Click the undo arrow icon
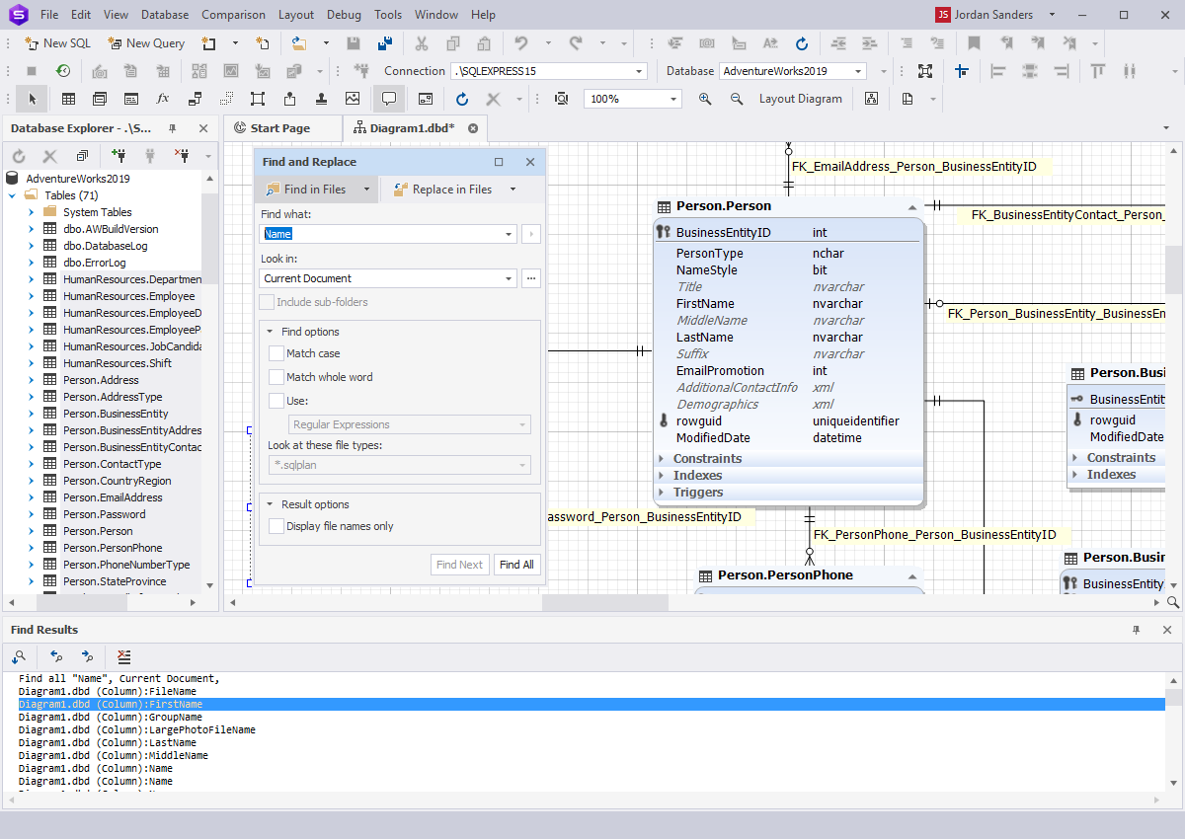This screenshot has height=839, width=1185. click(x=521, y=43)
